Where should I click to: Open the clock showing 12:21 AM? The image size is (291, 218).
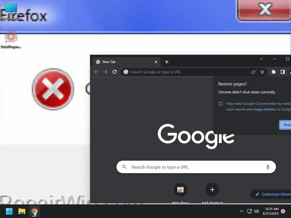tap(271, 211)
